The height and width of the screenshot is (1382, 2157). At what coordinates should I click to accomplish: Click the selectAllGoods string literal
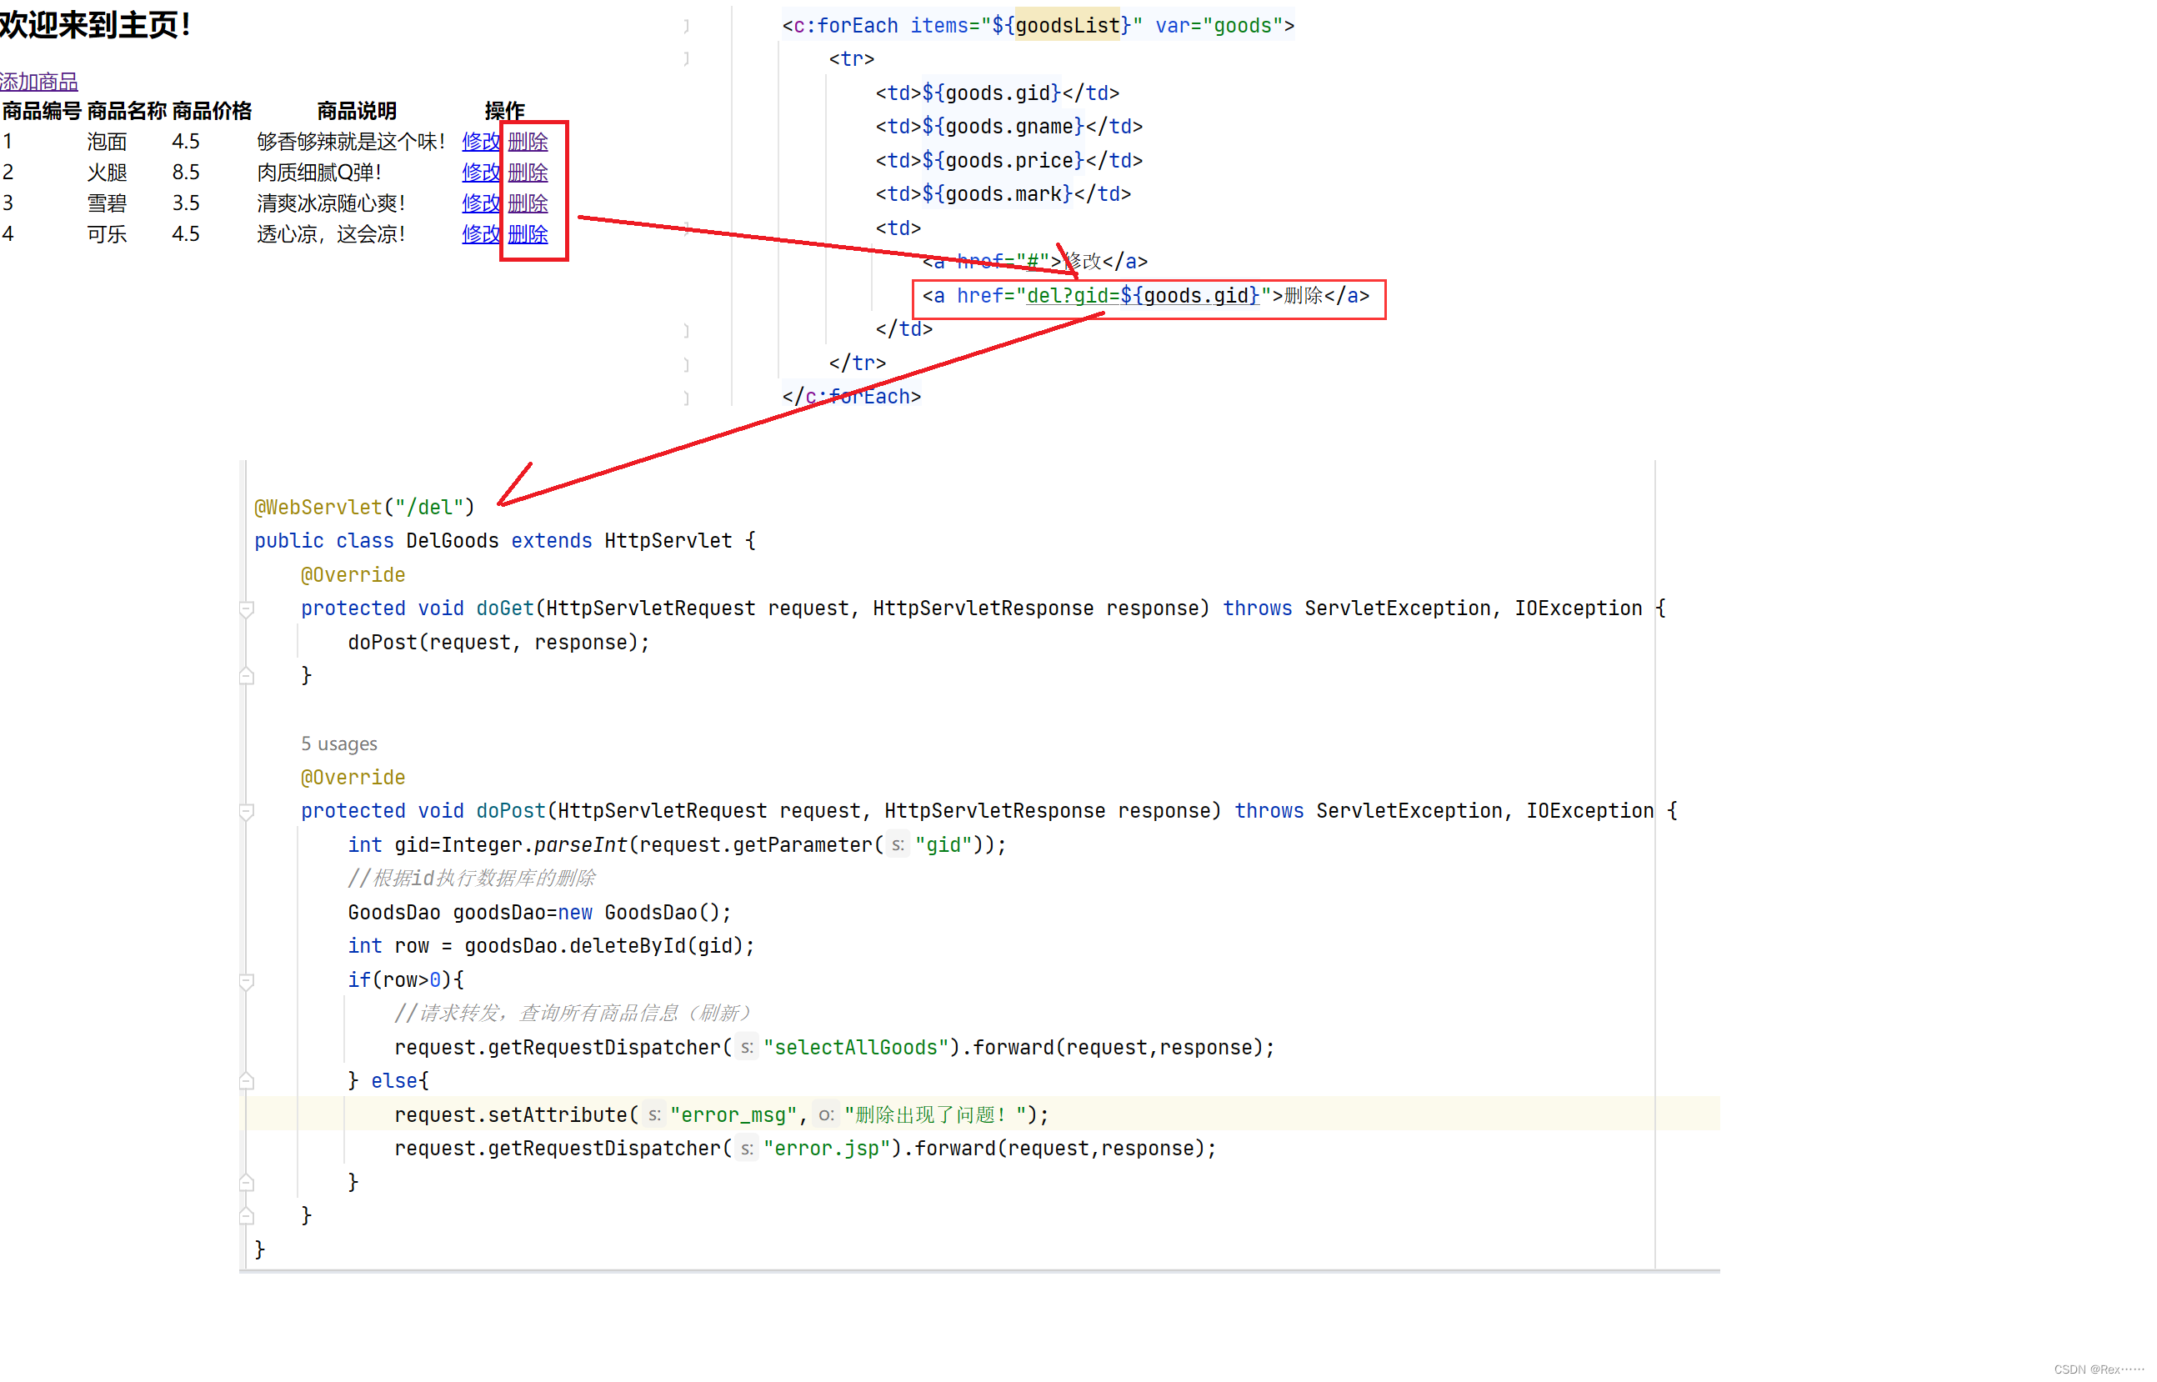pos(860,1047)
